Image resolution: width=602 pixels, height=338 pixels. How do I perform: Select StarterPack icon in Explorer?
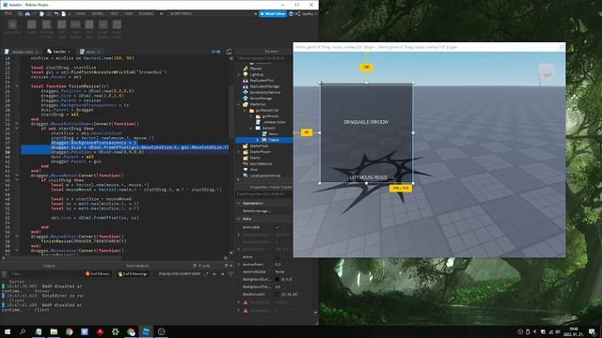point(246,146)
